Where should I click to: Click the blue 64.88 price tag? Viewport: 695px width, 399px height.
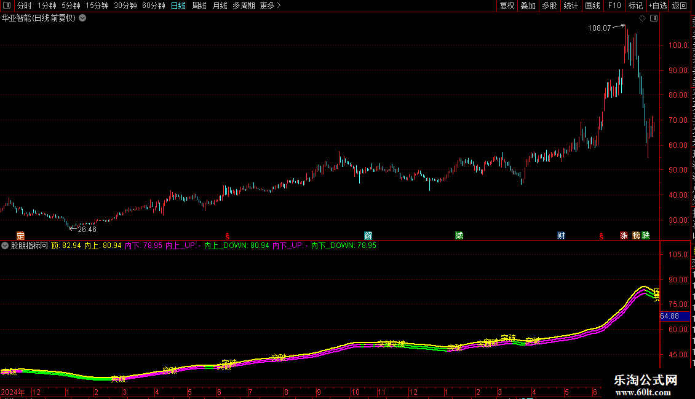(675, 316)
